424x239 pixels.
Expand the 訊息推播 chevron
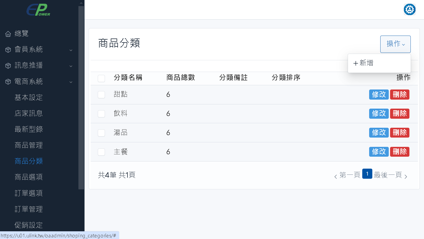(x=71, y=66)
